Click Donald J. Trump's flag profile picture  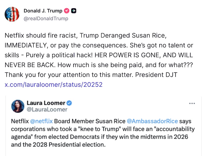click(x=12, y=14)
